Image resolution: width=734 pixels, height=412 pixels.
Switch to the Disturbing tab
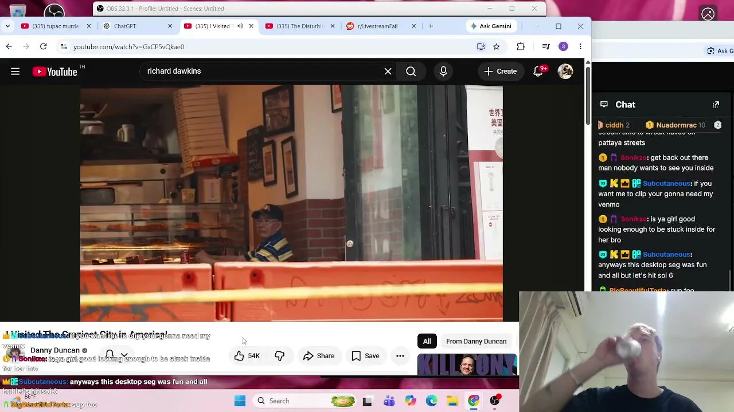(x=300, y=26)
